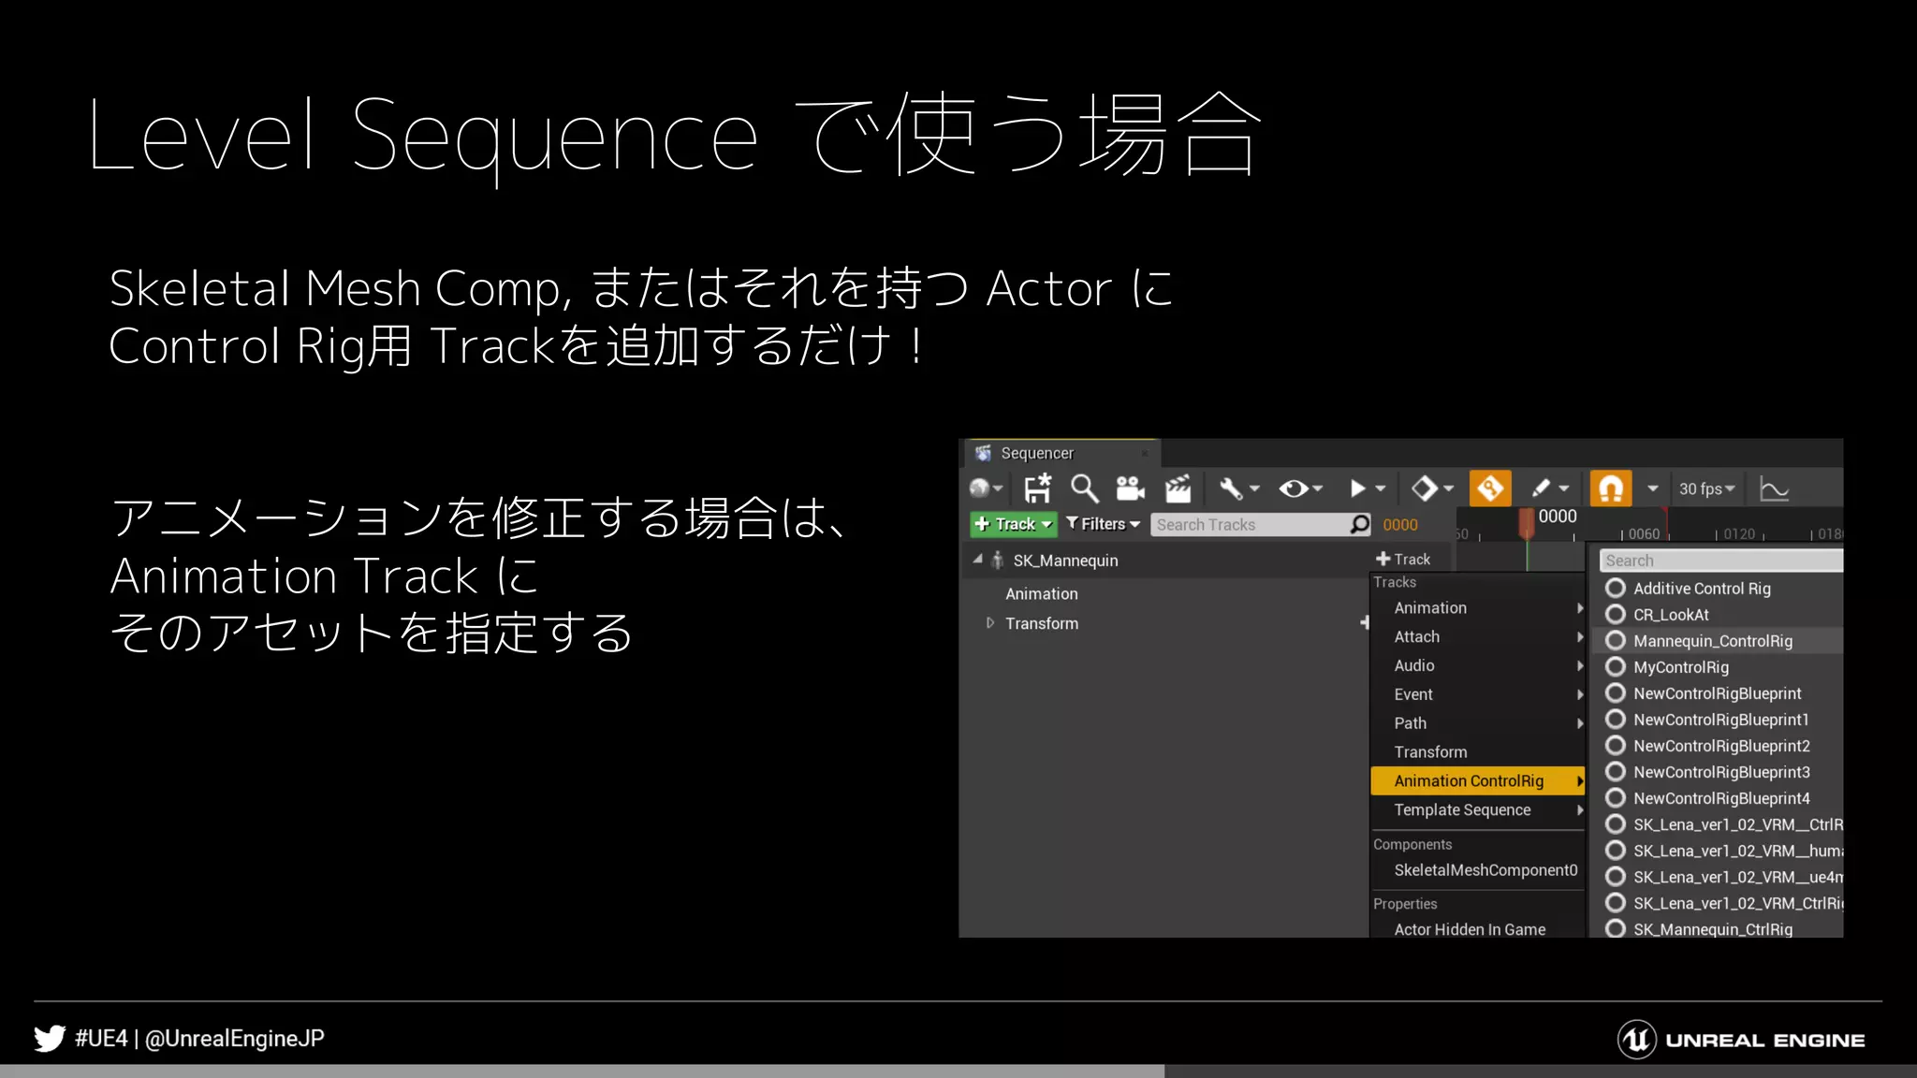Open the eye view options icon
The image size is (1917, 1078).
tap(1301, 488)
